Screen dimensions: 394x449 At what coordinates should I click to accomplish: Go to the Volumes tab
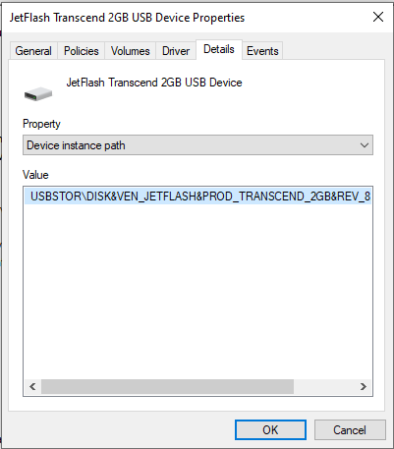coord(130,51)
